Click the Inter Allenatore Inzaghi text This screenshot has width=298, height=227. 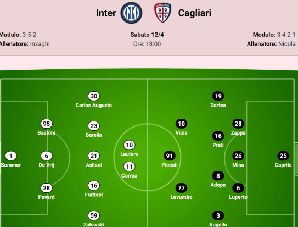click(x=25, y=44)
